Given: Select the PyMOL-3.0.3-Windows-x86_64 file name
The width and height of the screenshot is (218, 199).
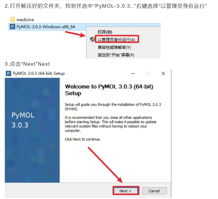Looking at the screenshot, I should (x=46, y=27).
